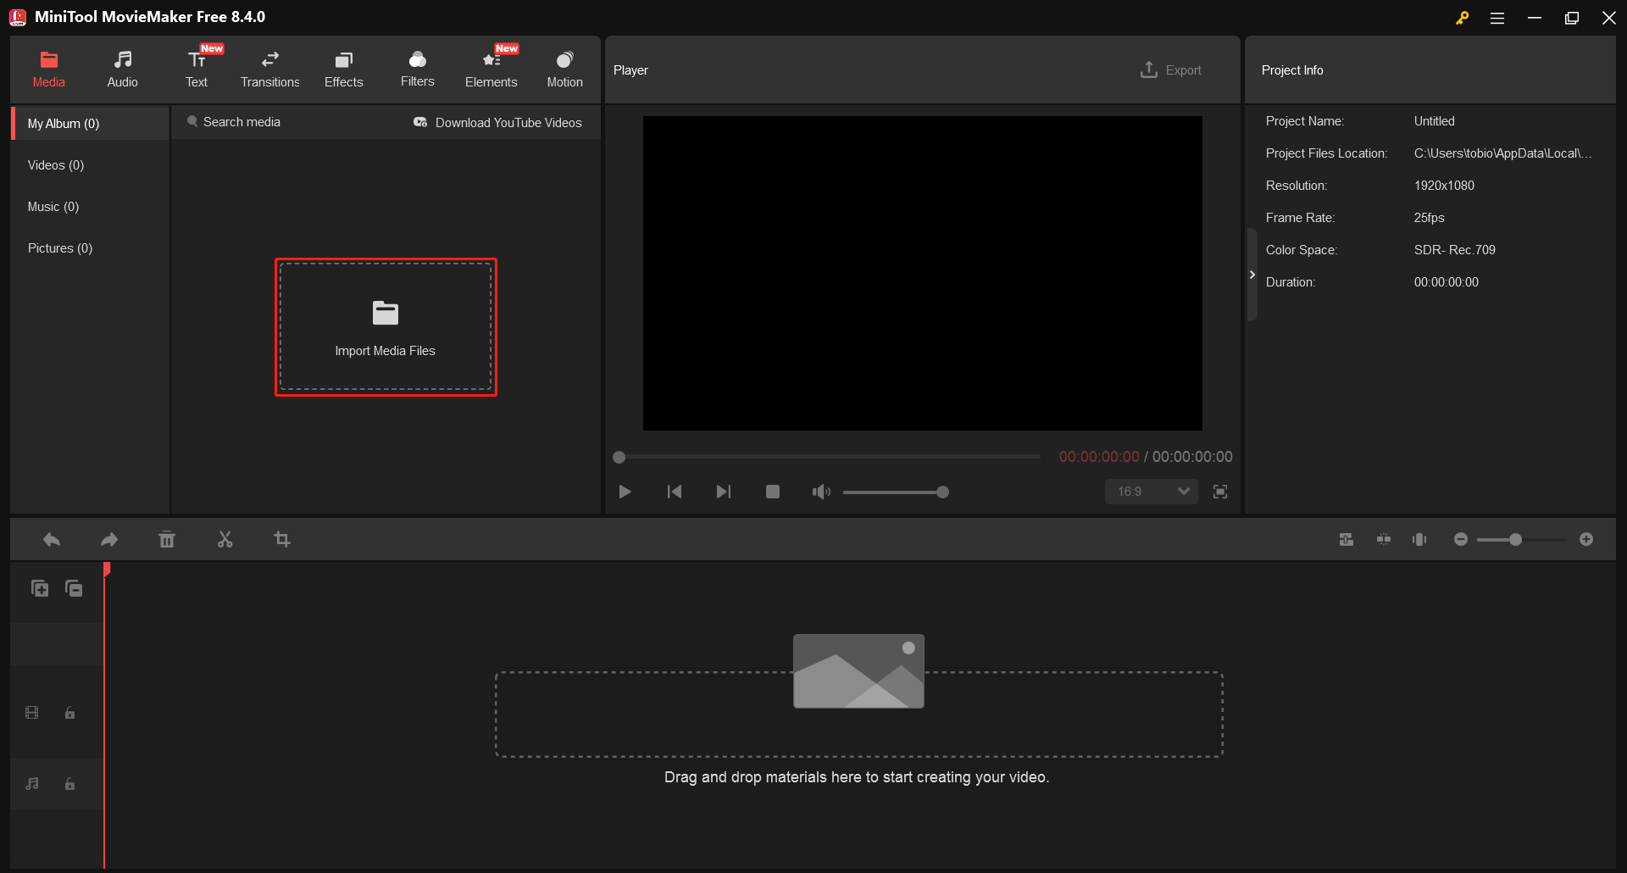Click the Undo icon
The width and height of the screenshot is (1627, 873).
pyautogui.click(x=51, y=539)
